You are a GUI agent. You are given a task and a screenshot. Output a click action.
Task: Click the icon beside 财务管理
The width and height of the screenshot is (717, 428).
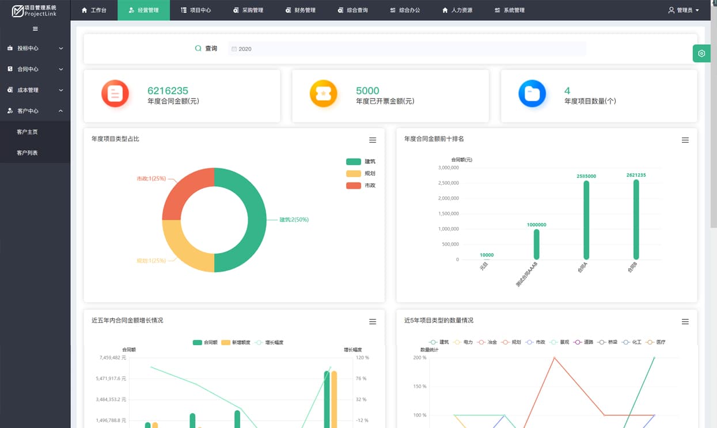(288, 10)
